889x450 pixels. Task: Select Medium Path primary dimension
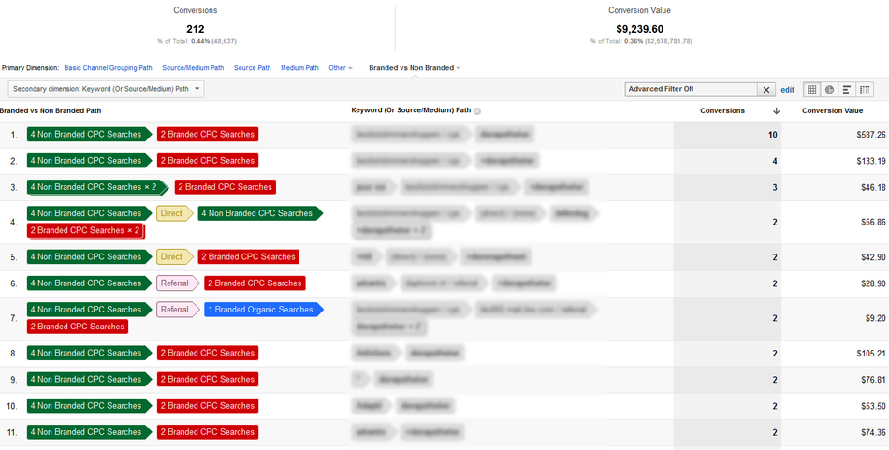pos(299,68)
